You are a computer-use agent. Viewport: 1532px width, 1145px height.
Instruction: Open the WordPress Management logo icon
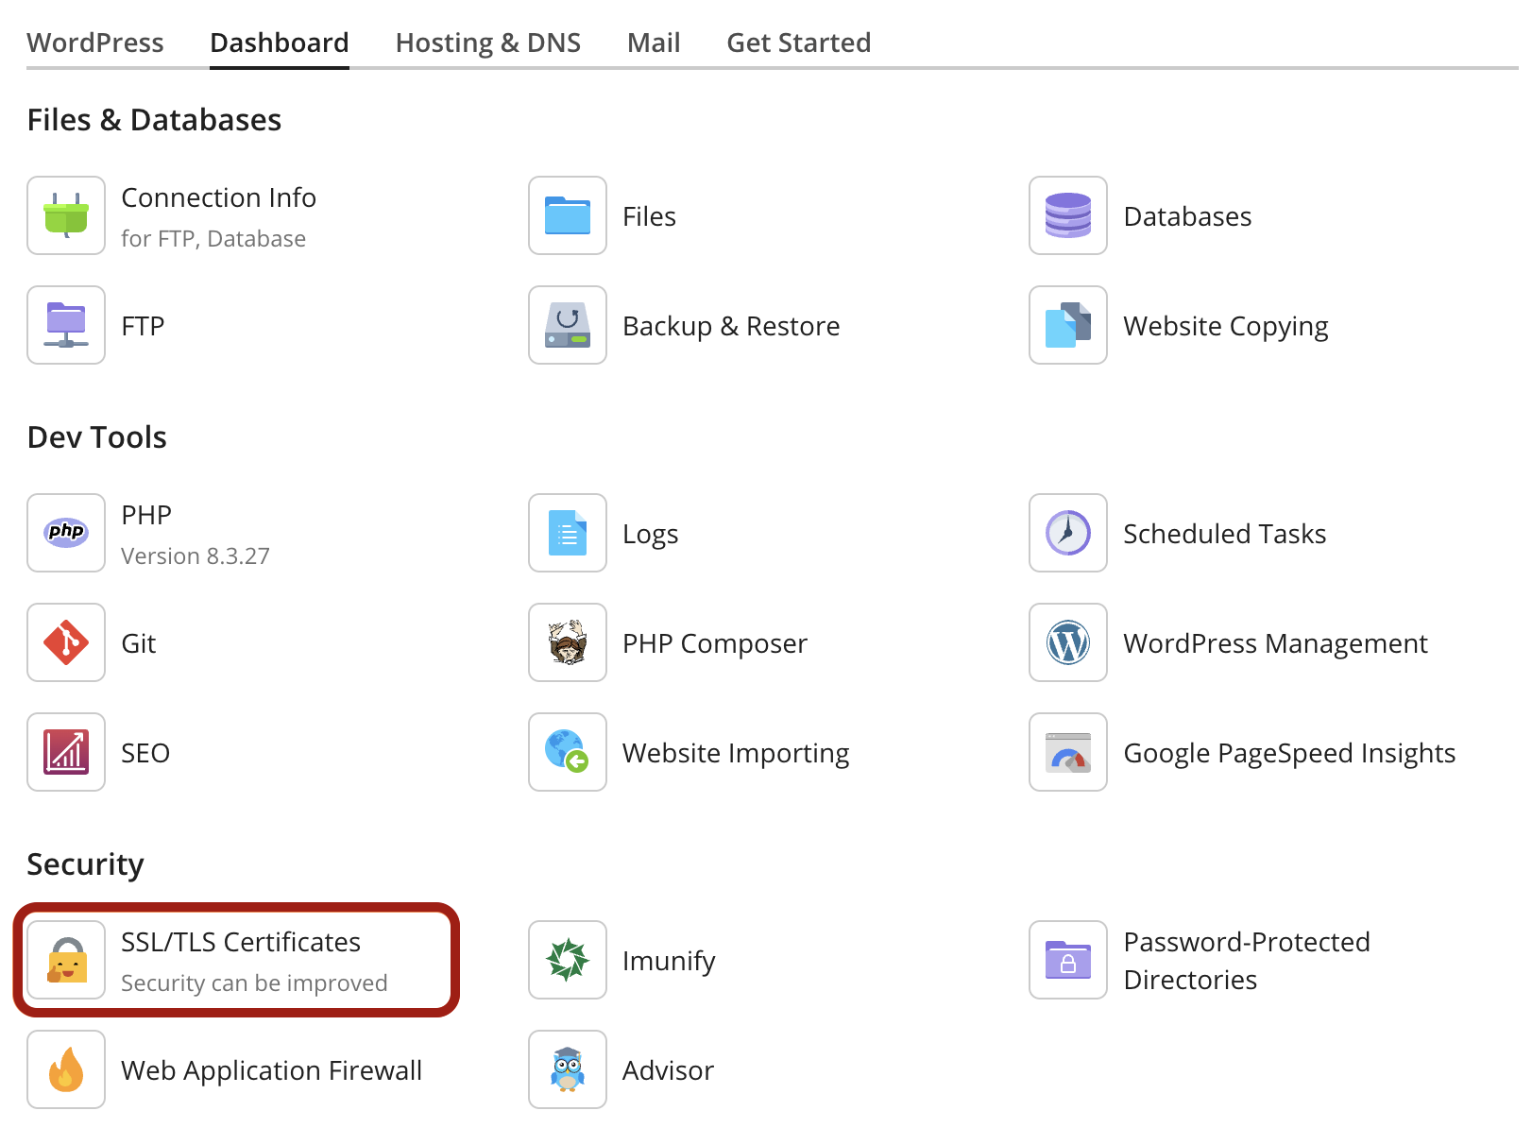pos(1068,642)
